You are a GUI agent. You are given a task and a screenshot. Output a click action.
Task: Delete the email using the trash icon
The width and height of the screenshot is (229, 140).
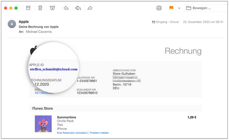[x=40, y=8]
